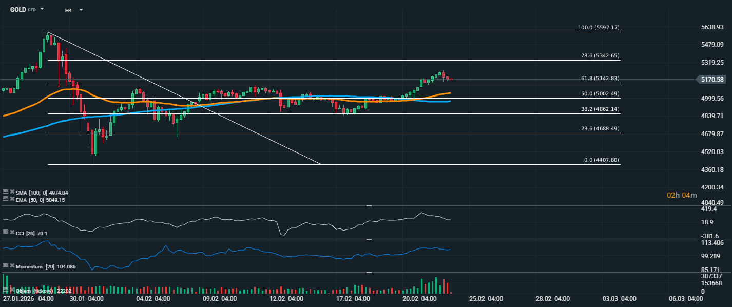Grab resize handle above the Momentum panel
This screenshot has height=307, width=732.
tap(369, 239)
